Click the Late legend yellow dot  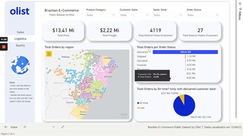tap(138, 108)
